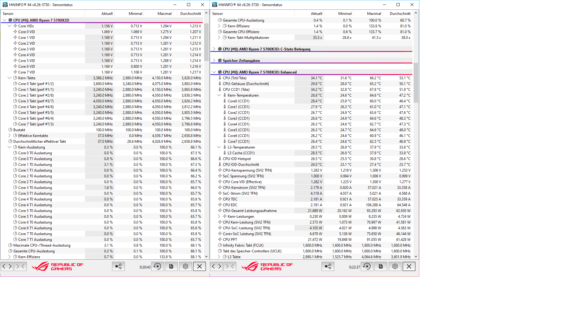The height and width of the screenshot is (328, 583).
Task: Open sensor settings gear in left window
Action: tap(185, 266)
